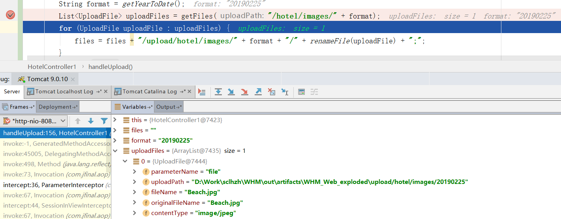Click the red Force Step Into icon
The height and width of the screenshot is (219, 561).
245,92
